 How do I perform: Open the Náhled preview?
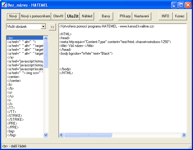point(87,16)
